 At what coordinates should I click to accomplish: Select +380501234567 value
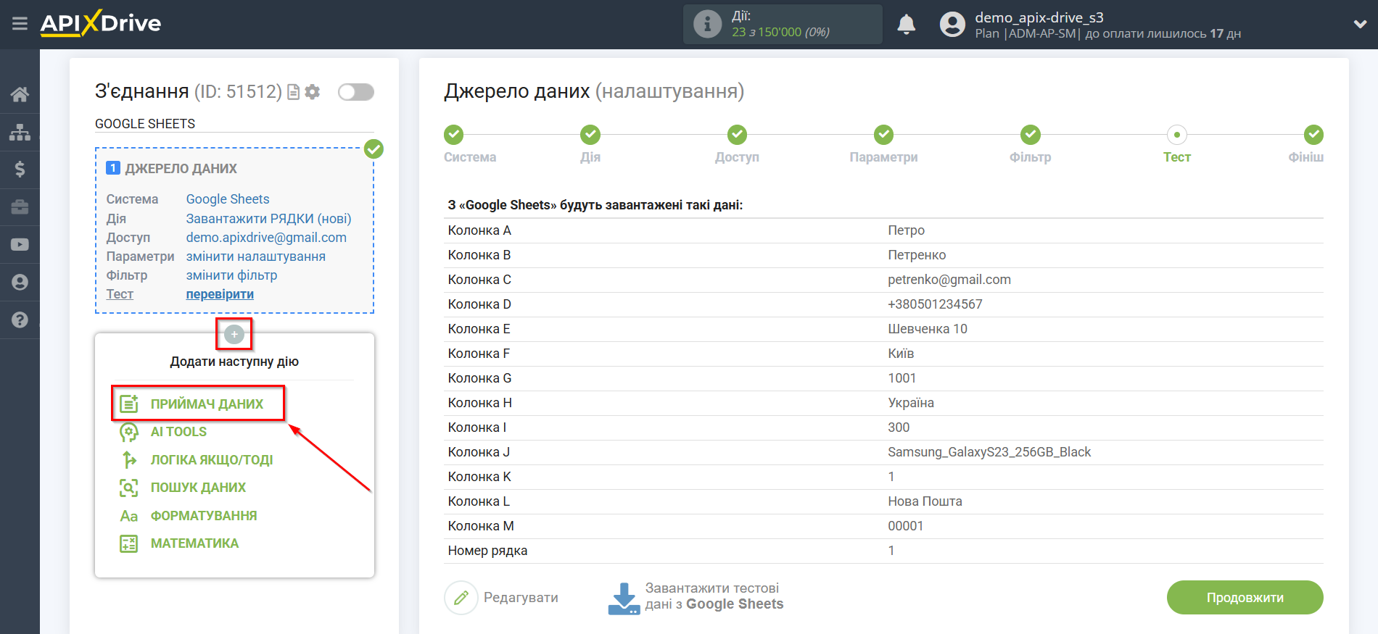click(935, 304)
